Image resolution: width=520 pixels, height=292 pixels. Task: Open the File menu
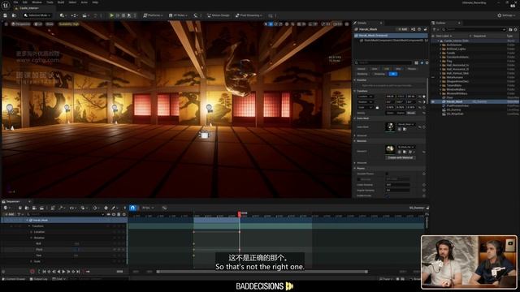pyautogui.click(x=15, y=2)
